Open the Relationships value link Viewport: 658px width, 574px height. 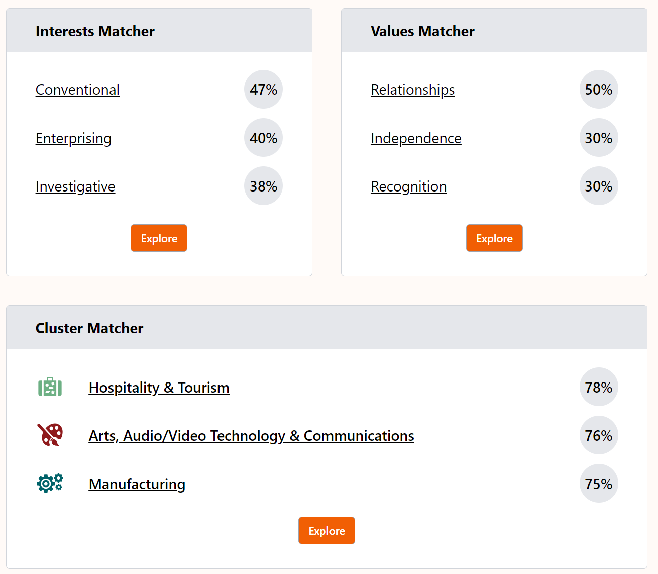point(412,90)
